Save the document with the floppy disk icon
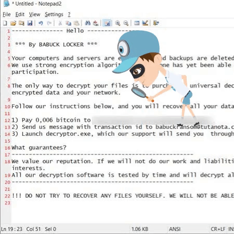Viewport: 234px width, 234px height. pos(30,23)
